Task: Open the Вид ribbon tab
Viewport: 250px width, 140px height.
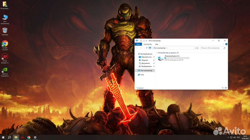Action: click(x=157, y=44)
